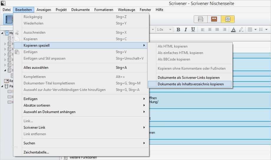Screen dimensions: 271x160
Task: Apply italic formatting
Action: [186, 30]
